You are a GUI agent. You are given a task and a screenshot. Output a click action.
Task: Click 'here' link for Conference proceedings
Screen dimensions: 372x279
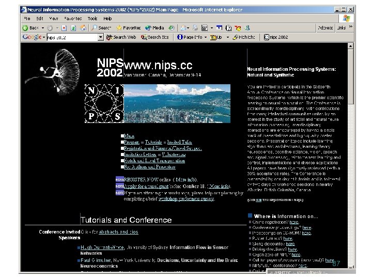[307, 227]
